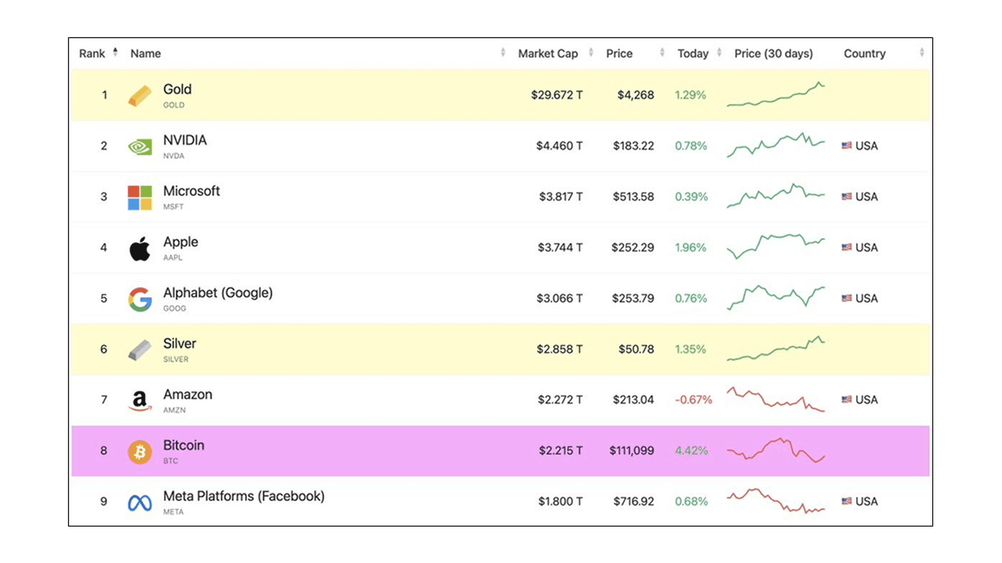
Task: Click the Bitcoin logo icon
Action: (140, 451)
